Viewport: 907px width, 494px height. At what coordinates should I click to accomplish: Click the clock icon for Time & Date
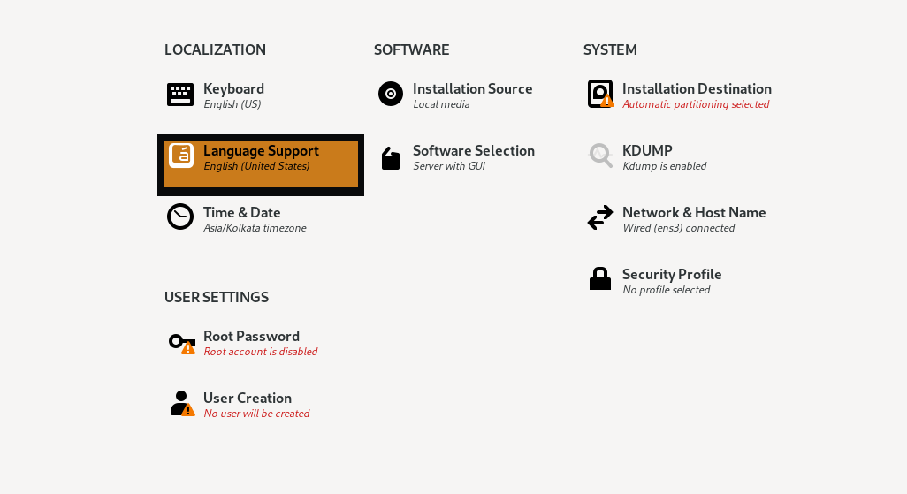[x=180, y=217]
